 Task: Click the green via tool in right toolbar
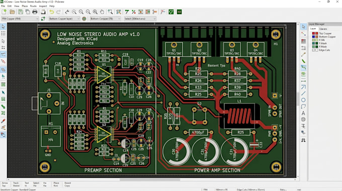coord(303,61)
